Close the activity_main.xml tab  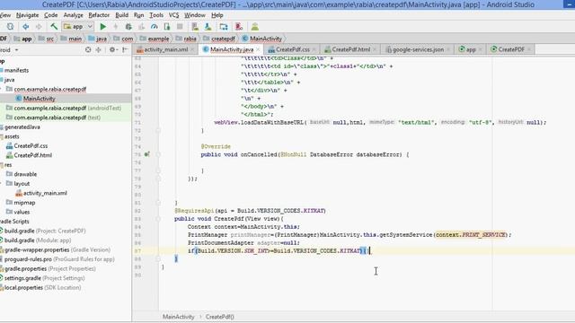tap(192, 49)
